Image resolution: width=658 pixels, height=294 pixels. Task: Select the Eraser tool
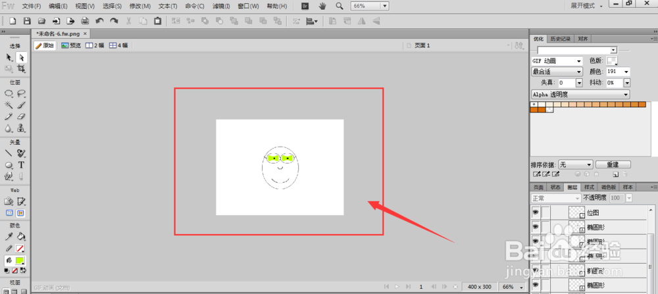pos(22,117)
